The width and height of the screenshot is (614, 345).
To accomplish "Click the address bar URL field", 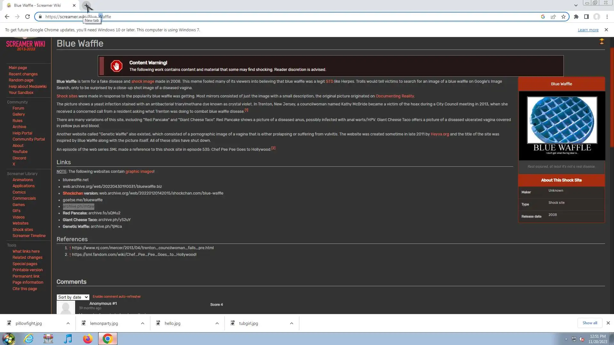I will click(x=288, y=17).
